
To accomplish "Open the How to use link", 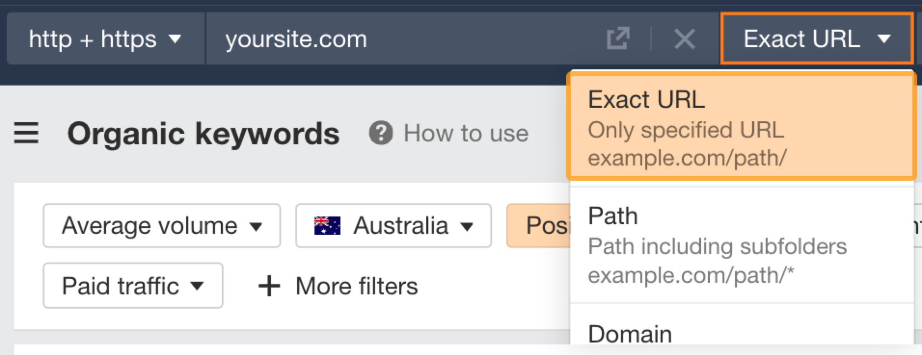I will point(466,133).
